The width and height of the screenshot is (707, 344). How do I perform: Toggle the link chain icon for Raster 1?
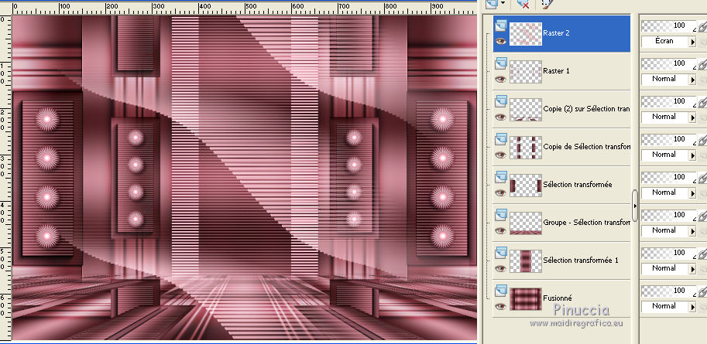click(702, 66)
